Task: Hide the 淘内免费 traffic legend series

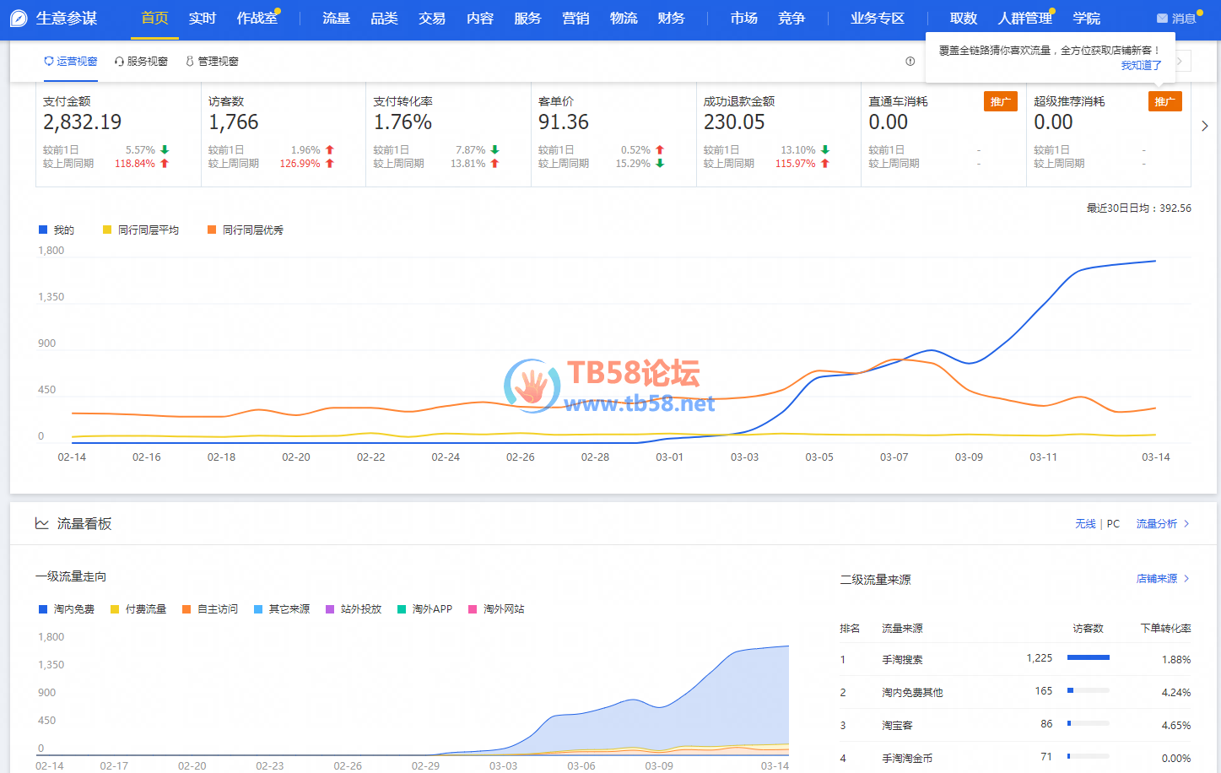Action: 66,609
